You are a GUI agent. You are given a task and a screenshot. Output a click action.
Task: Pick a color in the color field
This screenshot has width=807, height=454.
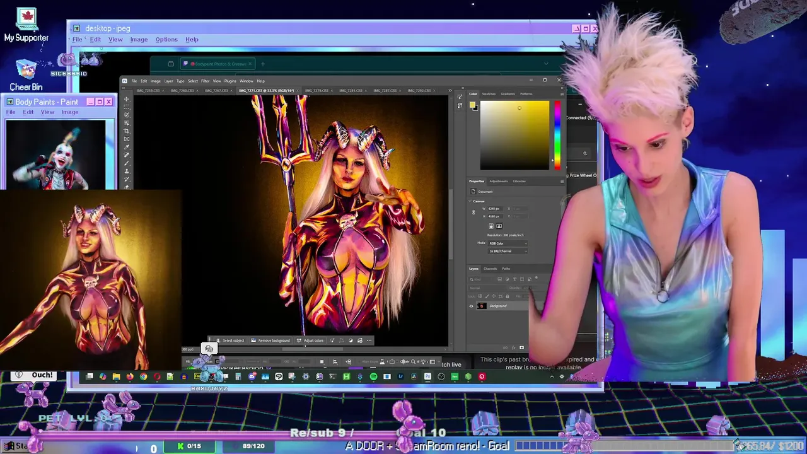point(514,135)
